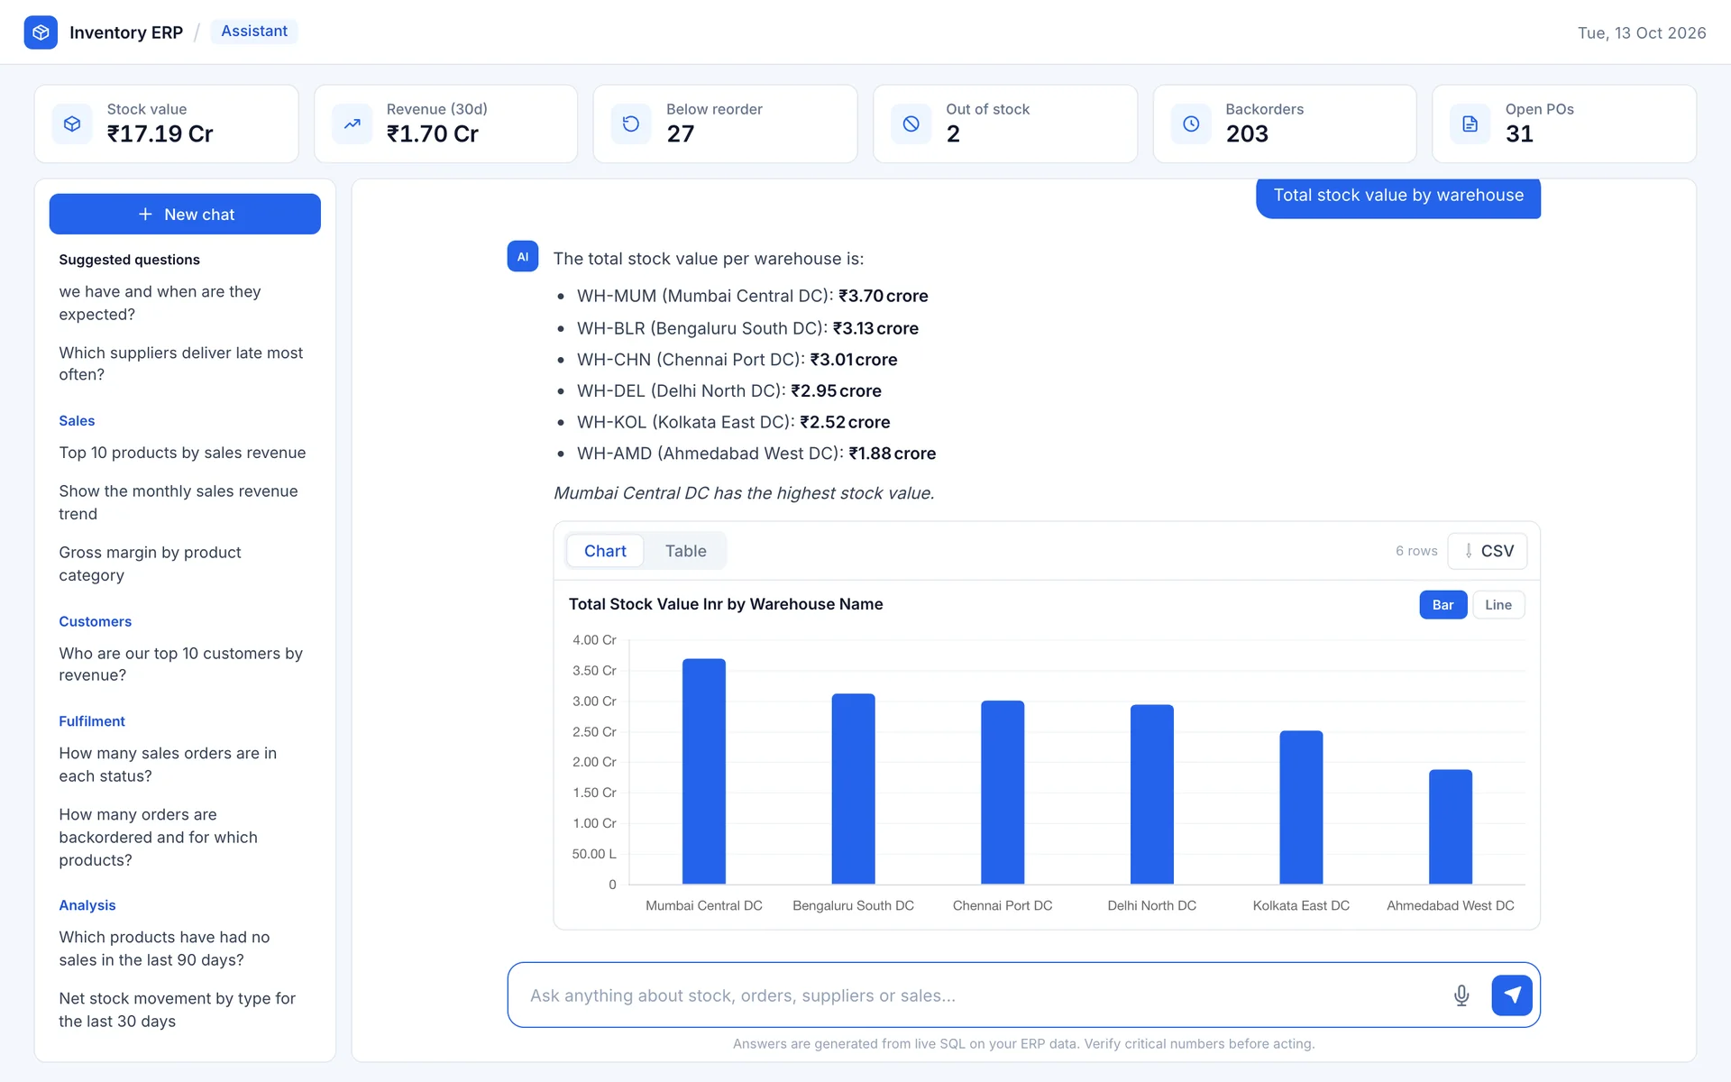Click the Sales category heading
Screen dimensions: 1731x1082
point(77,421)
